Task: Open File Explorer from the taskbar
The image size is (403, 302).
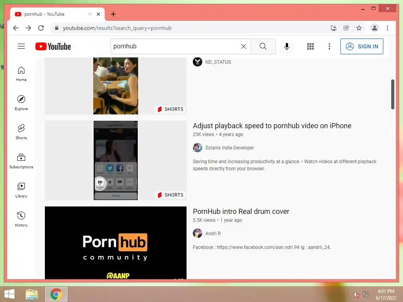Action: 32,294
